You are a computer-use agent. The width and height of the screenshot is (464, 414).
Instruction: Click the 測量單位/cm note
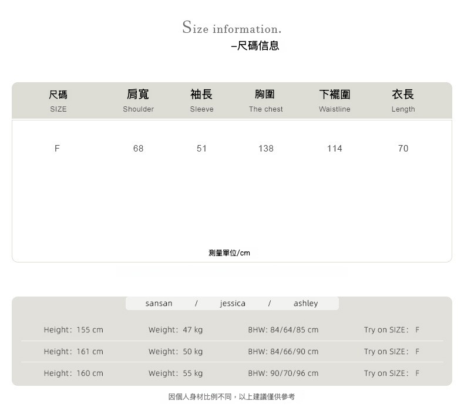229,253
